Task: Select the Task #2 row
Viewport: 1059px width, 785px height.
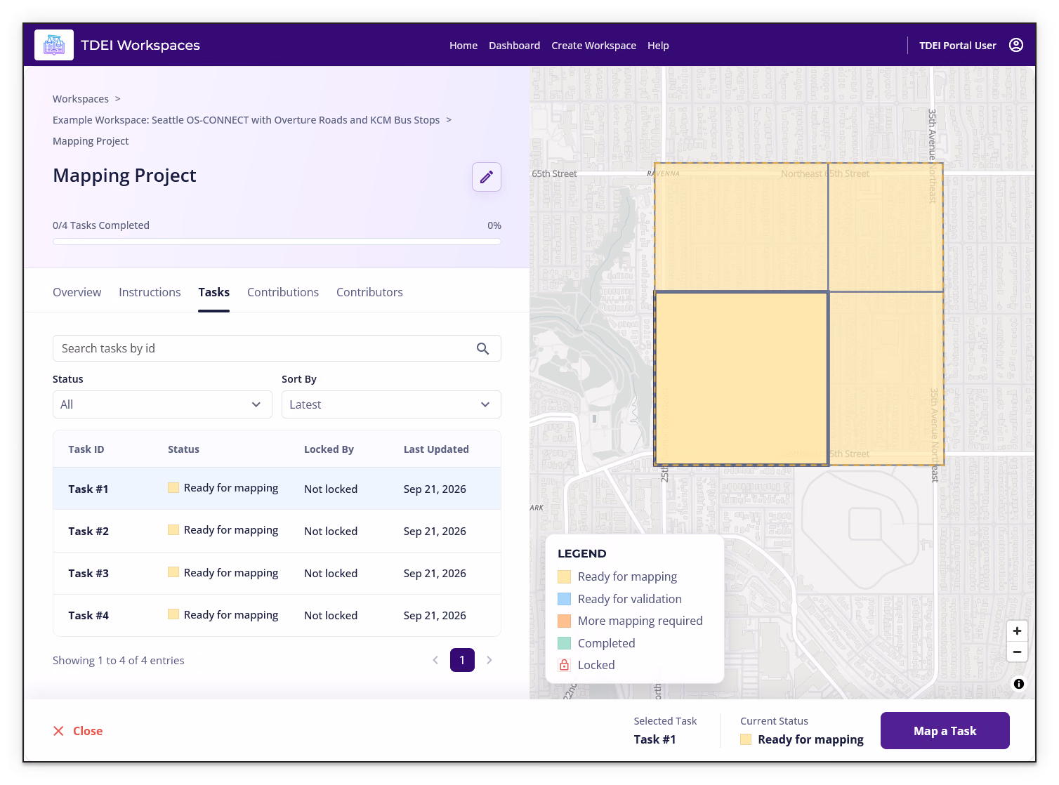Action: tap(277, 531)
